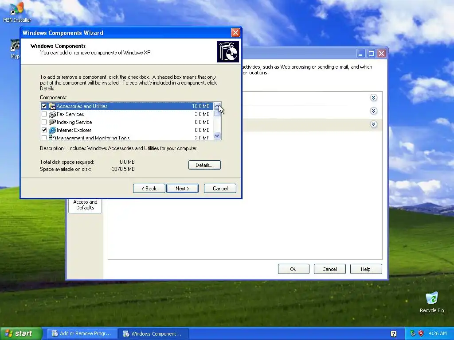Click the 18.0 MB size value
This screenshot has width=454, height=340.
click(201, 106)
